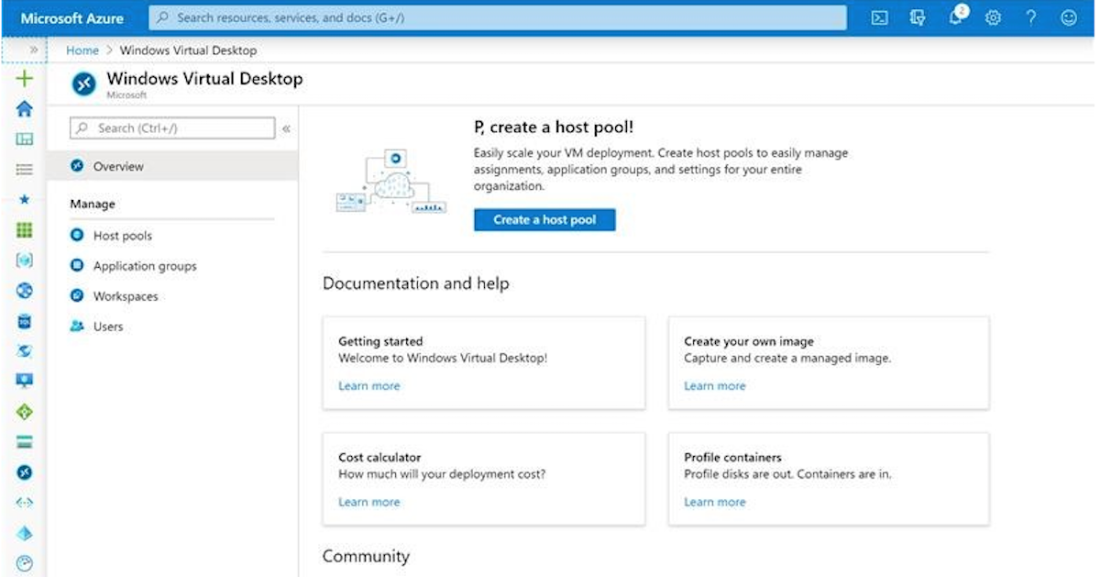This screenshot has width=1100, height=577.
Task: Open the Directory and subscription filter
Action: (x=917, y=18)
